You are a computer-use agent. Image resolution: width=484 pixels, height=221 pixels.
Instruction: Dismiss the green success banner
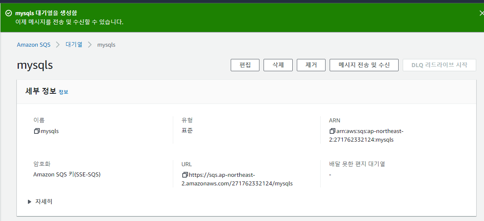point(482,13)
